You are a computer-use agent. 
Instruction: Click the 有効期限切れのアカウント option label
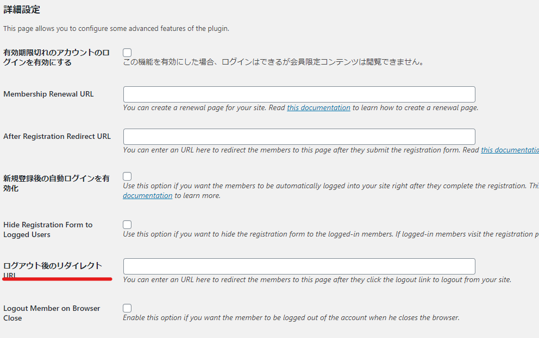tap(57, 58)
